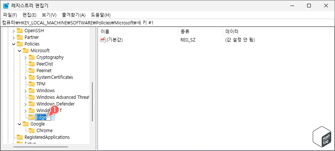Click the Google folder icon
Image resolution: width=335 pixels, height=151 pixels.
pyautogui.click(x=26, y=124)
